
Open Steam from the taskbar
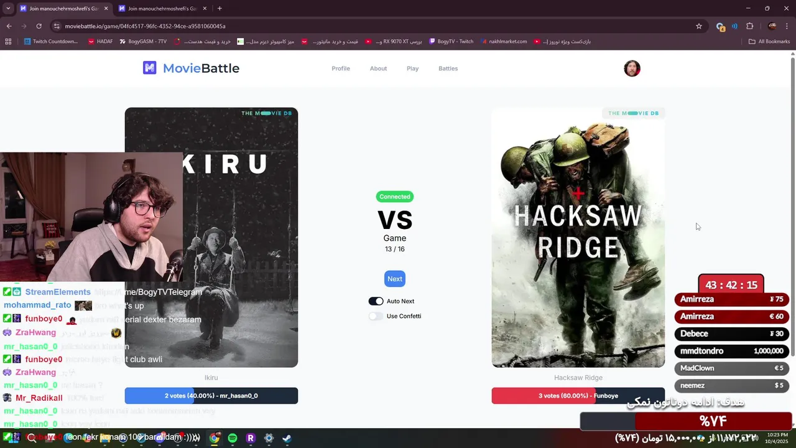click(x=287, y=438)
